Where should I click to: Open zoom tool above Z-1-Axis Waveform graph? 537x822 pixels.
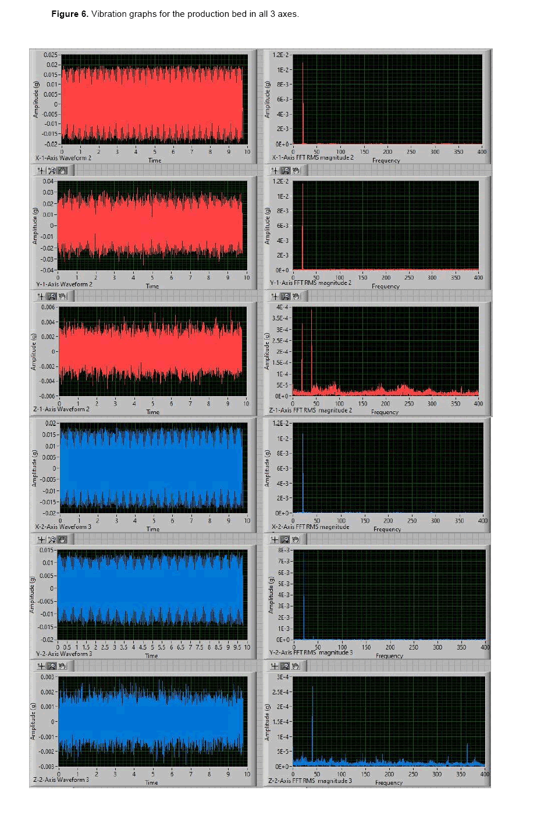pyautogui.click(x=52, y=296)
